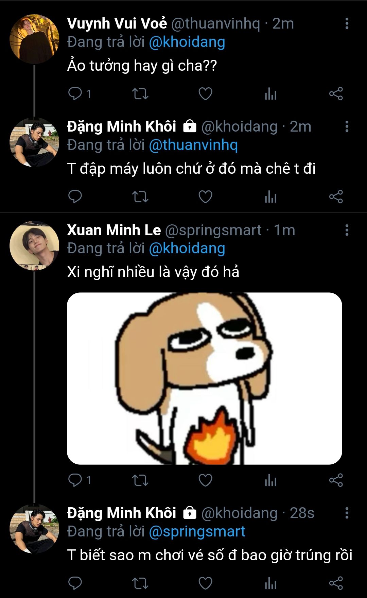Open Vuynh Vui Voẻ's profile avatar

point(34,39)
